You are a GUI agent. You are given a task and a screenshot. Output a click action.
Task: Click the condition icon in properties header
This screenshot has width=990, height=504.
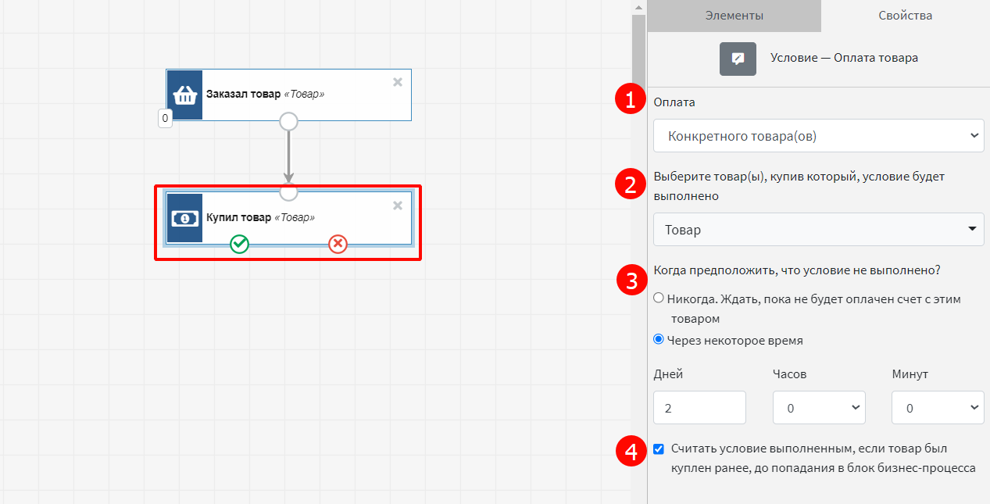[738, 59]
